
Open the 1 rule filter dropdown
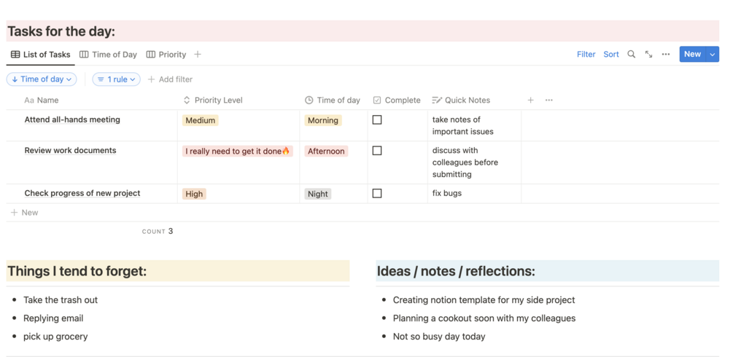tap(117, 79)
